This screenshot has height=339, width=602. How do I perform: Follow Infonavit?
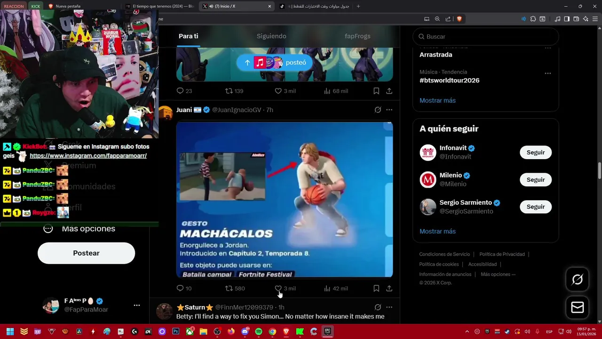[x=536, y=153]
